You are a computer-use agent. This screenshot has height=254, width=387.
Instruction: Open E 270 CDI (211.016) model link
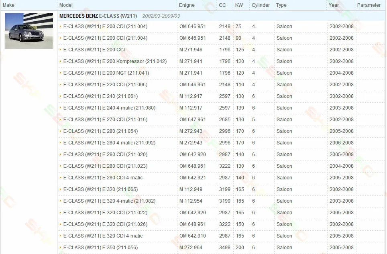click(x=106, y=119)
